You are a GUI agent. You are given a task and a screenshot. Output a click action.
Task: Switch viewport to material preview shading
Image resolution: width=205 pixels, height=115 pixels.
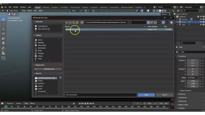(x=163, y=11)
